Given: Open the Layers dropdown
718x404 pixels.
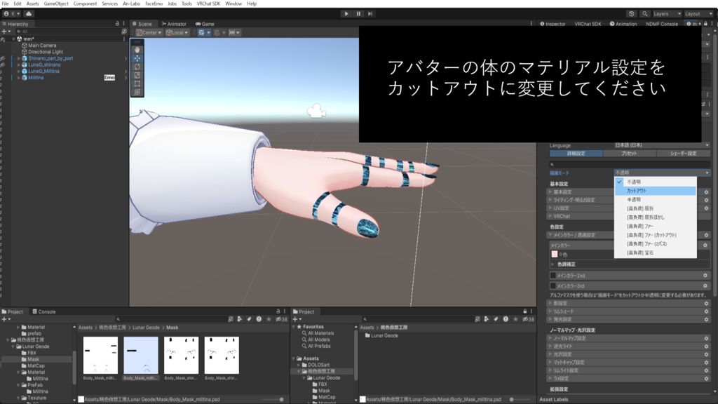Looking at the screenshot, I should pos(667,14).
